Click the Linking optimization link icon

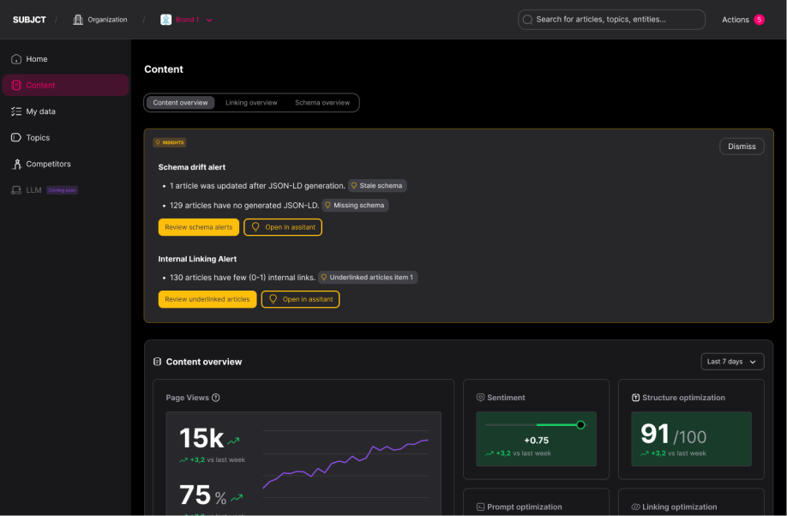pyautogui.click(x=635, y=507)
